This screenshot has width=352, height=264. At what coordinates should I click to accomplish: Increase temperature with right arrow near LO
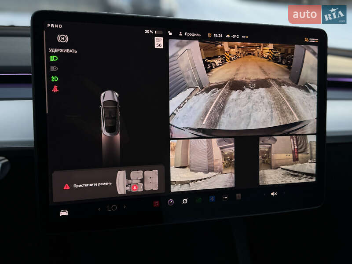pyautogui.click(x=125, y=207)
